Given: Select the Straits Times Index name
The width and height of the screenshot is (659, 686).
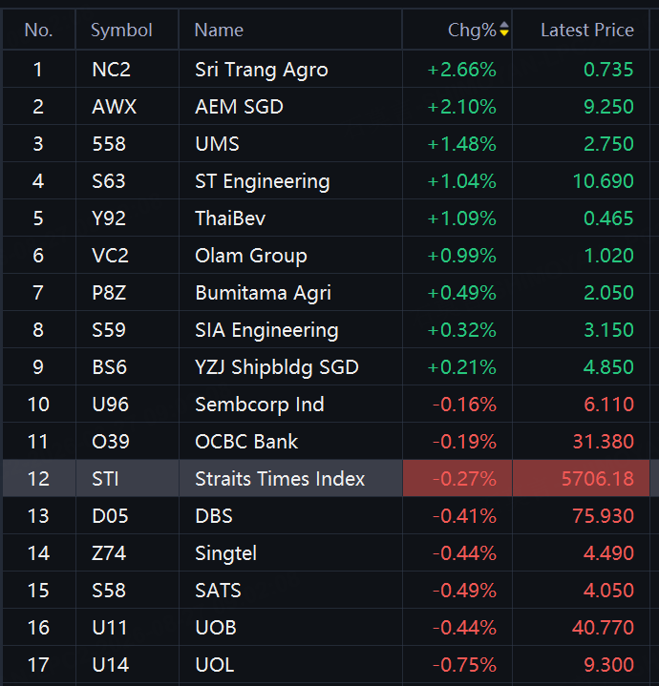Looking at the screenshot, I should [280, 479].
